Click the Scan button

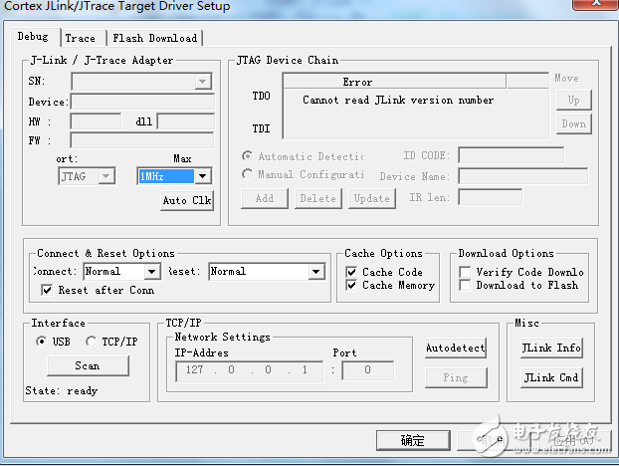(88, 365)
